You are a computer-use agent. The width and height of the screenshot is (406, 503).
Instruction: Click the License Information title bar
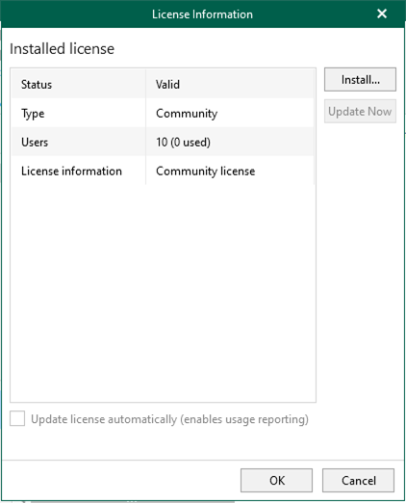tap(202, 14)
